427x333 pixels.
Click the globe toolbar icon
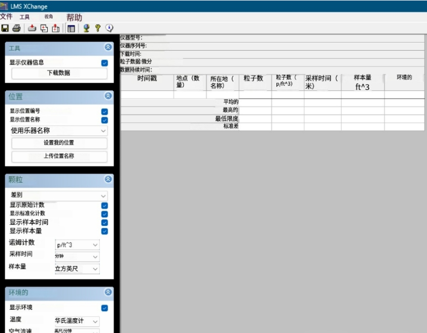click(x=86, y=28)
